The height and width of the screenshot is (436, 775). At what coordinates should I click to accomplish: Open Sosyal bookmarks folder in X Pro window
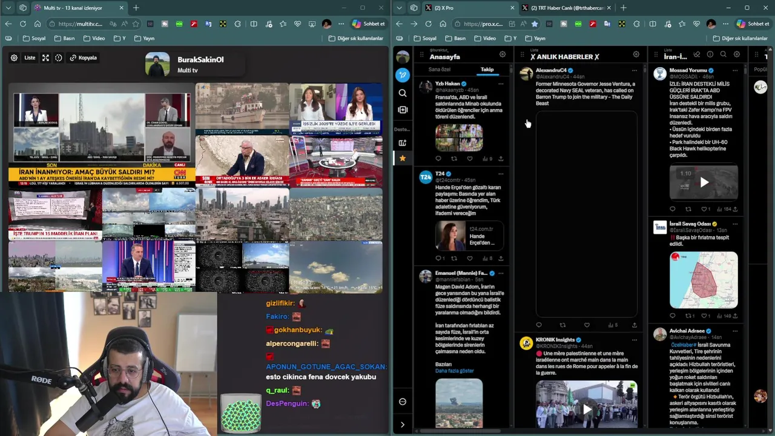pos(424,38)
